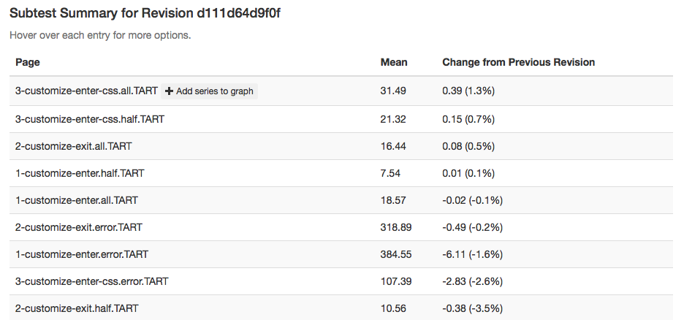
Task: Open the 2-customize-exit.all.TART subtest
Action: (73, 146)
